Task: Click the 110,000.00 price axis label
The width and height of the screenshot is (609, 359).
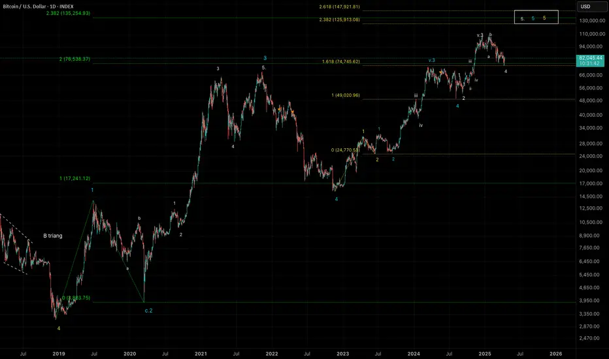Action: pyautogui.click(x=591, y=34)
